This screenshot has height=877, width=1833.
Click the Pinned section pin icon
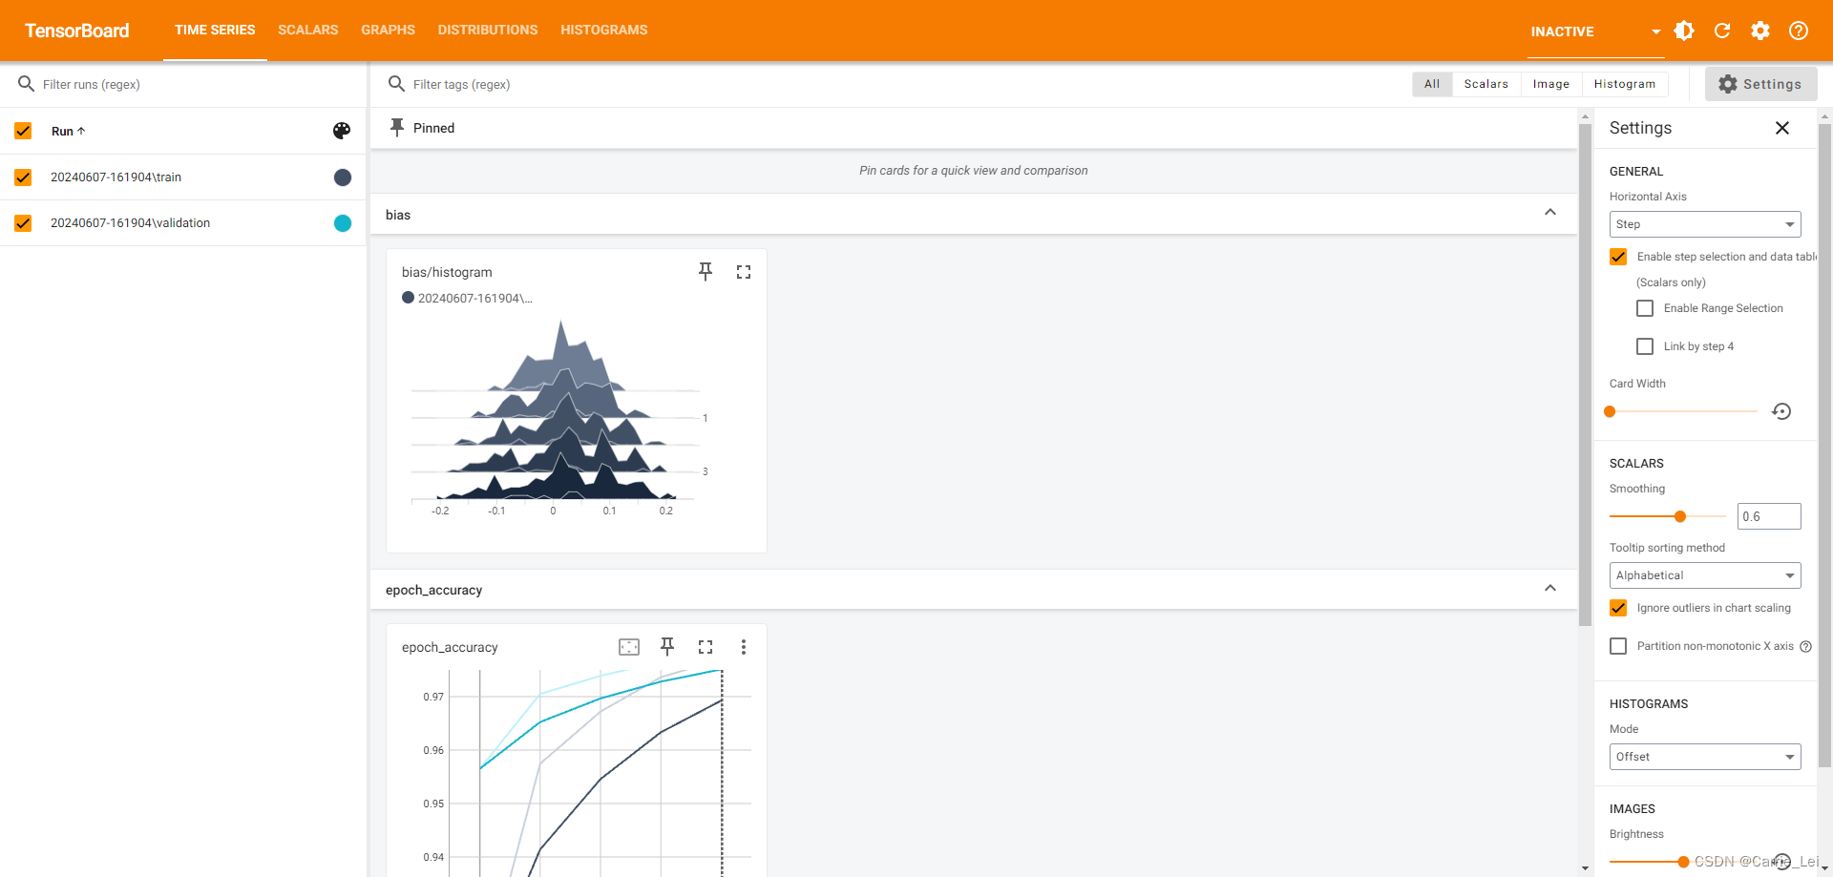397,127
